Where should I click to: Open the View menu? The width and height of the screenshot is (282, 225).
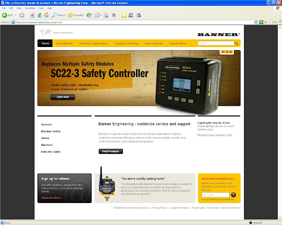(19, 8)
